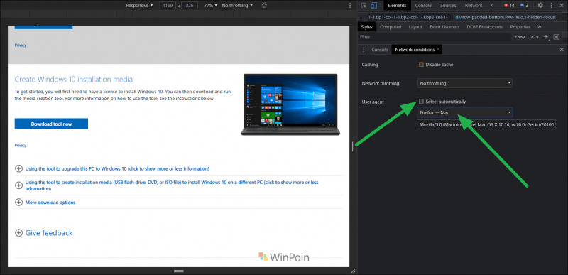Open Using the tool to upgrade this PC link

[x=117, y=169]
